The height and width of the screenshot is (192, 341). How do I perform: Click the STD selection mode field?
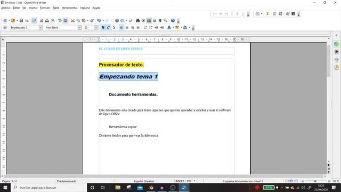(189, 181)
